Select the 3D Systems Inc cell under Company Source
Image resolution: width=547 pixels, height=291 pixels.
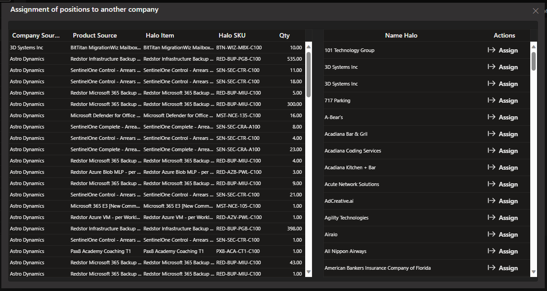pyautogui.click(x=27, y=48)
